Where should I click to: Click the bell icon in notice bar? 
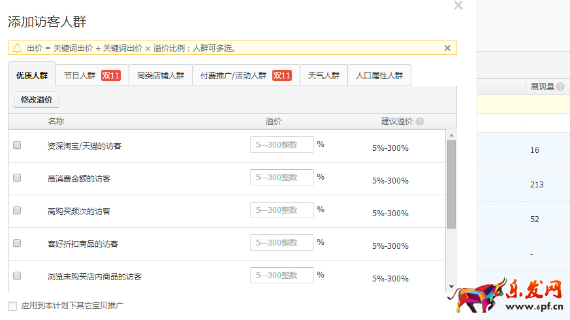click(x=17, y=48)
